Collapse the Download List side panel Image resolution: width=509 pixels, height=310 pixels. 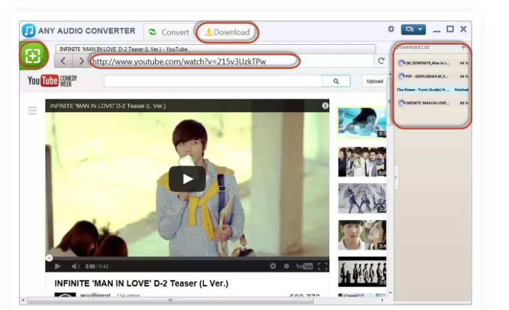click(x=396, y=177)
